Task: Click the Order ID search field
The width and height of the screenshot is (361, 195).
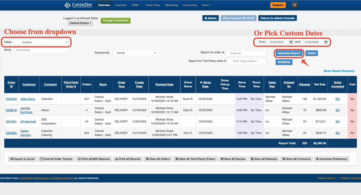Action: 247,53
